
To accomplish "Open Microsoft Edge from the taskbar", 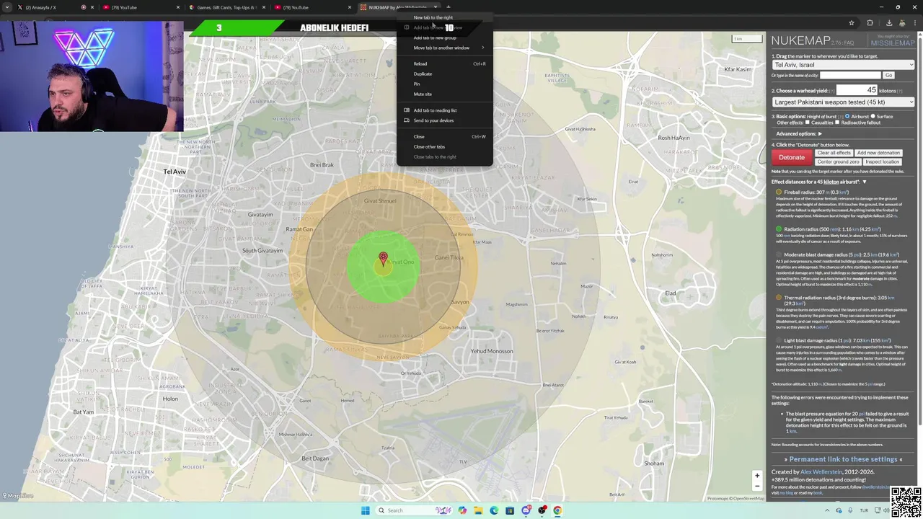I will (x=494, y=510).
